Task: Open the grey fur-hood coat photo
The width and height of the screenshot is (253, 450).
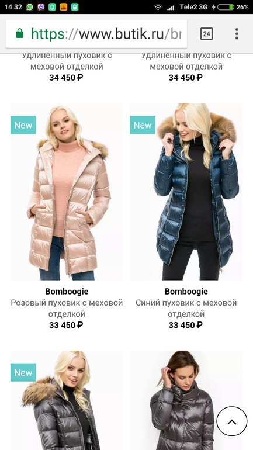Action: pos(67,400)
